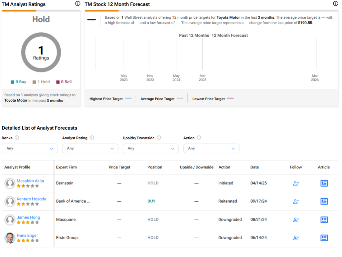
Task: Click the Erste Group firm cell
Action: click(67, 238)
